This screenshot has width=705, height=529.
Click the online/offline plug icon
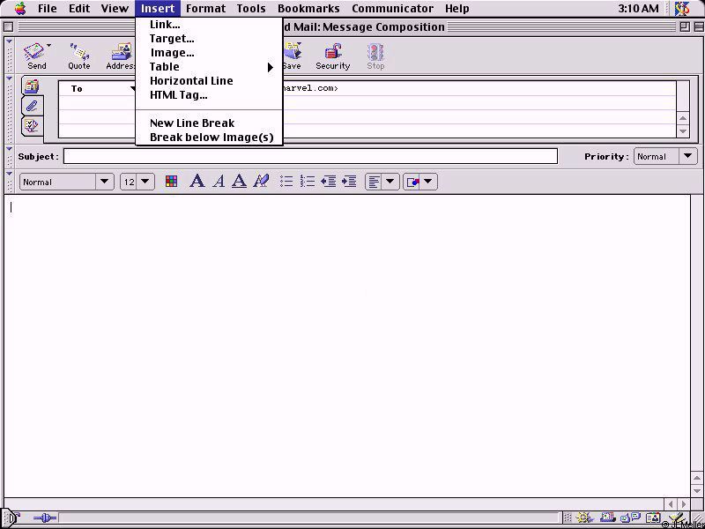coord(45,518)
